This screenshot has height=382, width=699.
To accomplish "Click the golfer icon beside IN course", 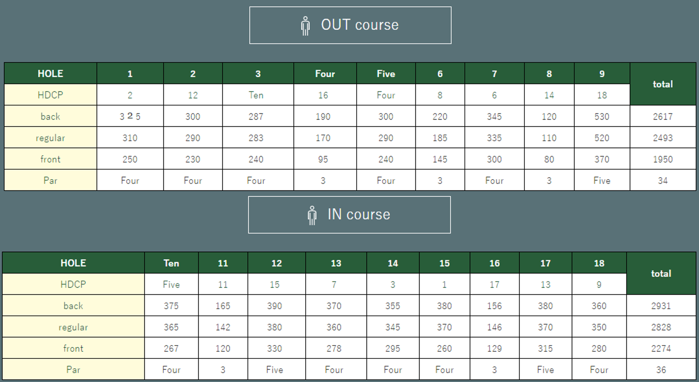I will point(312,215).
